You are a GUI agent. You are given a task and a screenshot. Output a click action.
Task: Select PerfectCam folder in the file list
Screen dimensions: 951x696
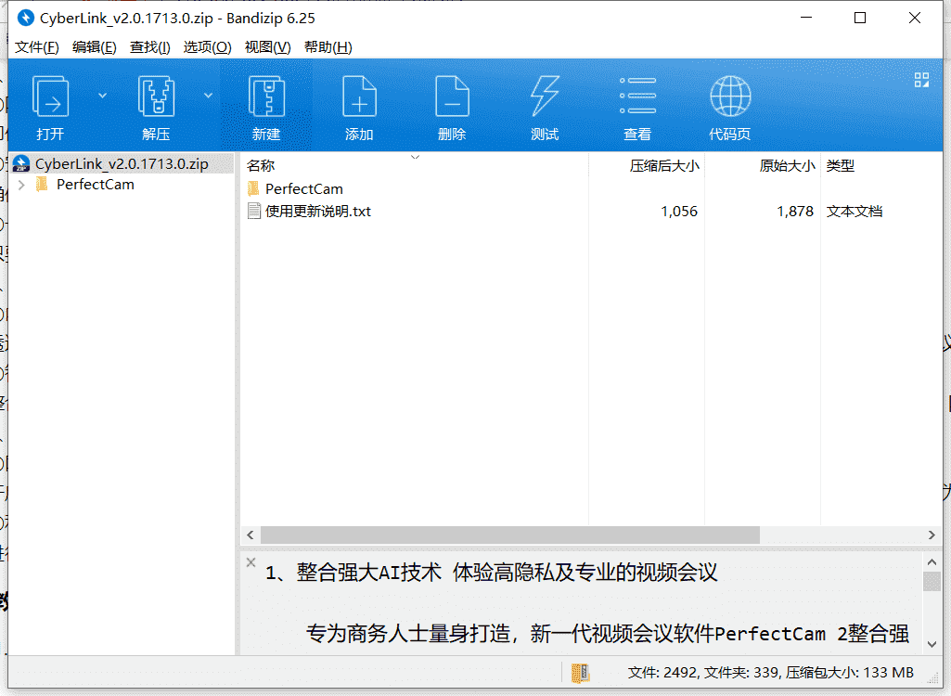point(304,188)
